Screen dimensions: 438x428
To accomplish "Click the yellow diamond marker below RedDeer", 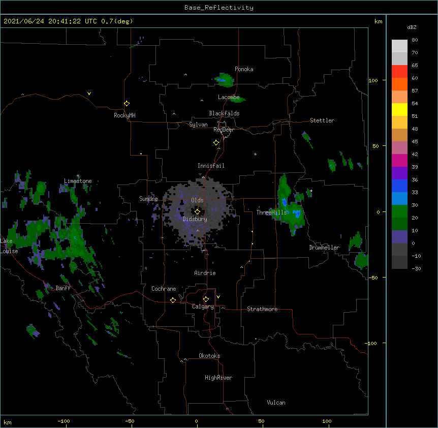I will [x=216, y=143].
